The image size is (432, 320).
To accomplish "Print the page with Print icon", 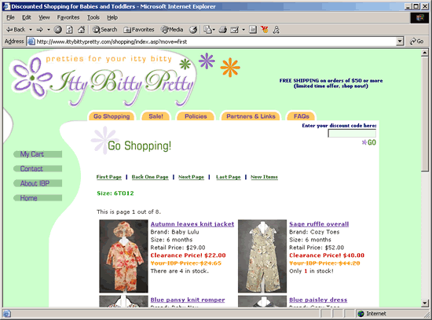I will [222, 30].
